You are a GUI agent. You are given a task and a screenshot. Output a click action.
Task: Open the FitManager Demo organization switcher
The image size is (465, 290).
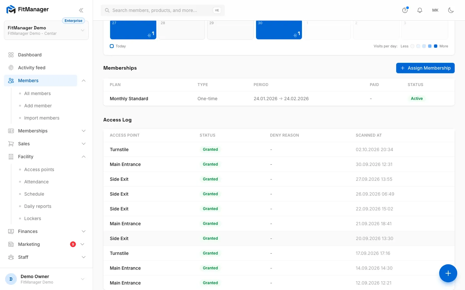(x=46, y=30)
